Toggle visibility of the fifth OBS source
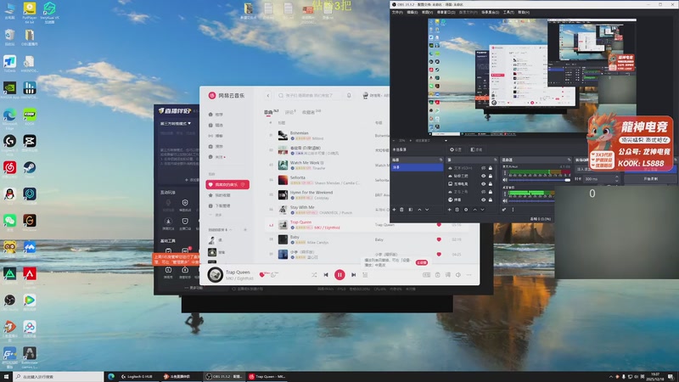Viewport: 679px width, 382px height. click(x=483, y=199)
